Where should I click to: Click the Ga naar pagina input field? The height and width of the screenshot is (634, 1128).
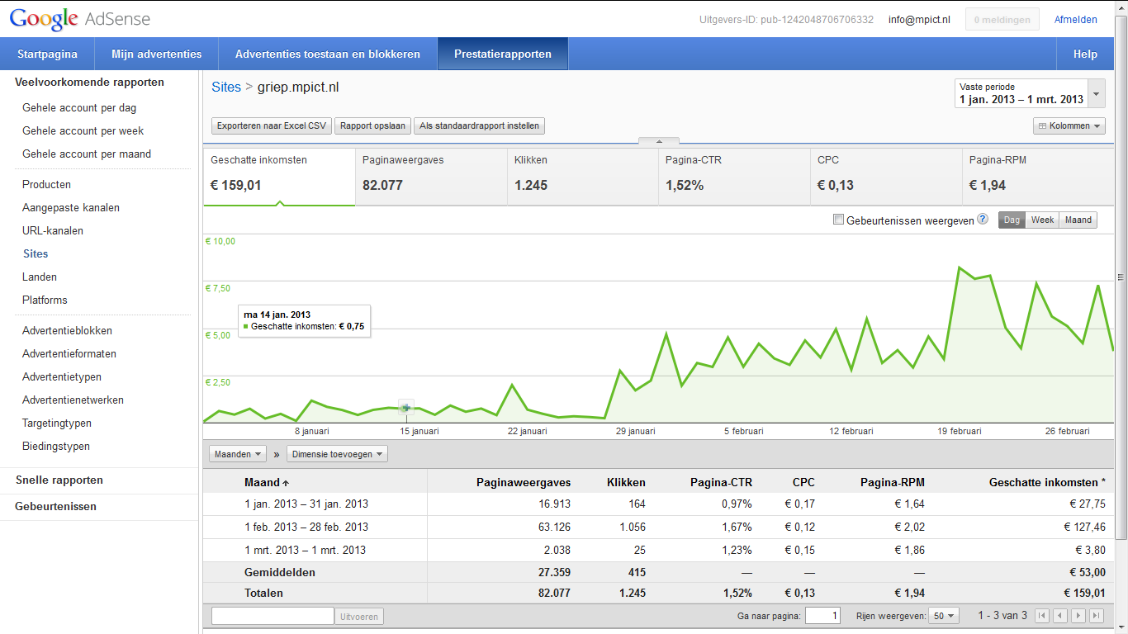[x=822, y=616]
